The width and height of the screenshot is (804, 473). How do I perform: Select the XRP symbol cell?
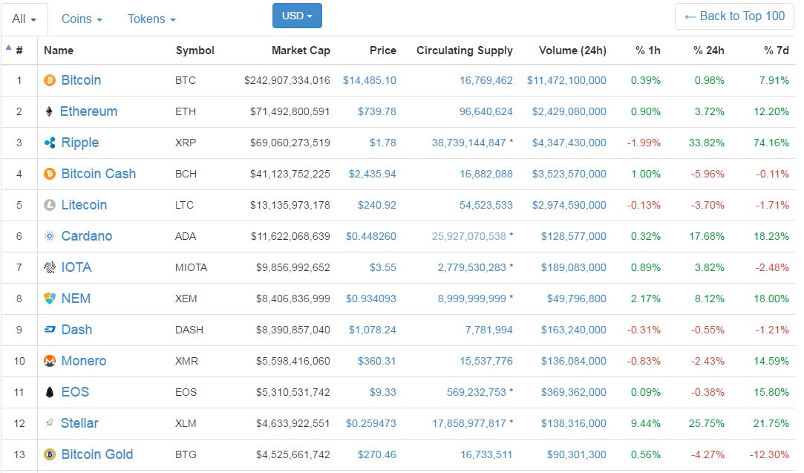(186, 143)
